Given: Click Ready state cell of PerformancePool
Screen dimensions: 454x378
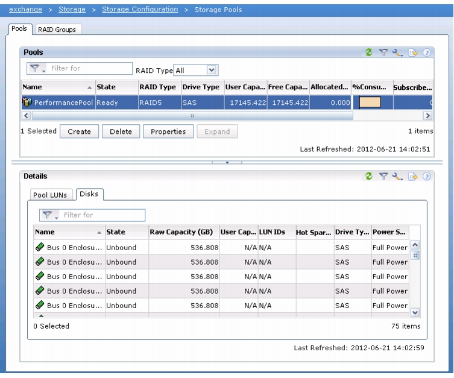Looking at the screenshot, I should (117, 102).
